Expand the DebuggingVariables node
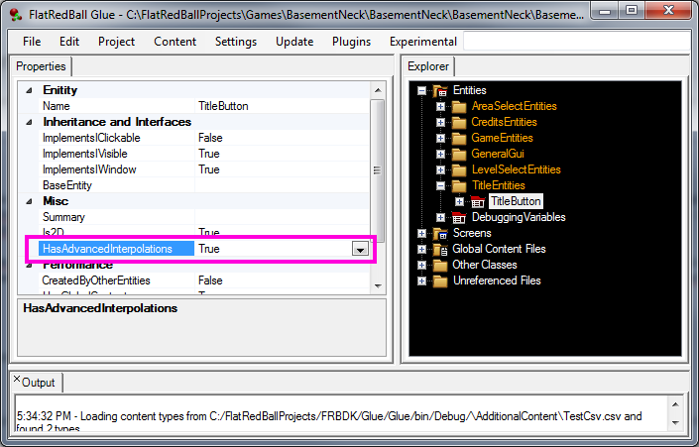699x447 pixels. point(440,217)
